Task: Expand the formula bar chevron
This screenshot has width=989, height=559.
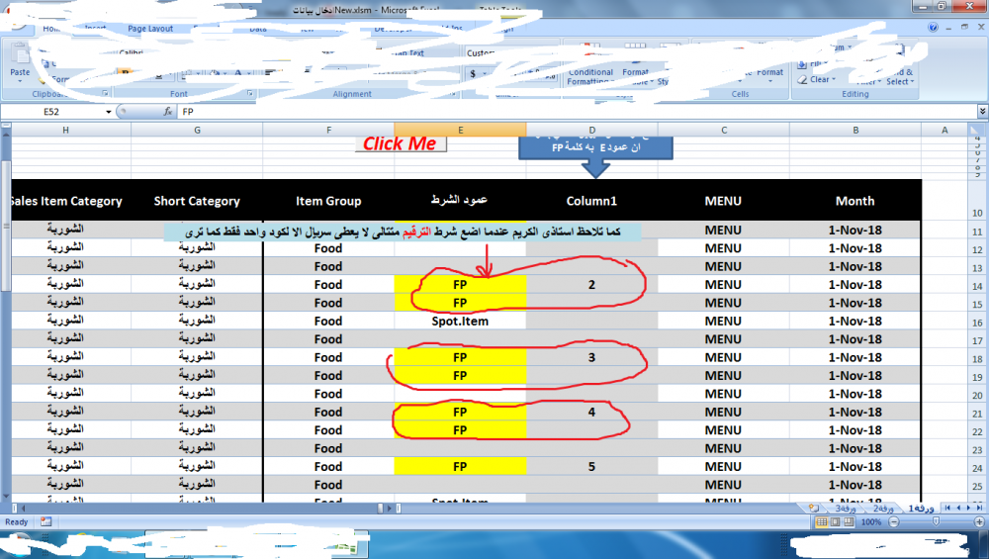Action: point(982,112)
